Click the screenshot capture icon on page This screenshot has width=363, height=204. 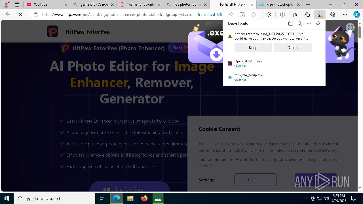click(x=350, y=27)
